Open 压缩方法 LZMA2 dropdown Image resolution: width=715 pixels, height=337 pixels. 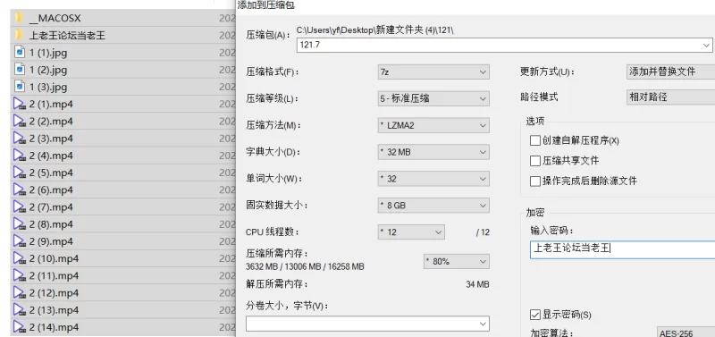click(x=433, y=125)
